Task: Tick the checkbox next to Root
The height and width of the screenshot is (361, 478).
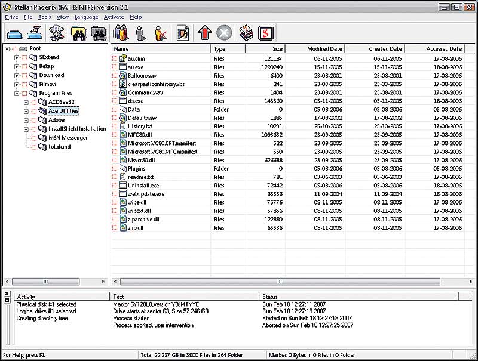Action: [15, 49]
